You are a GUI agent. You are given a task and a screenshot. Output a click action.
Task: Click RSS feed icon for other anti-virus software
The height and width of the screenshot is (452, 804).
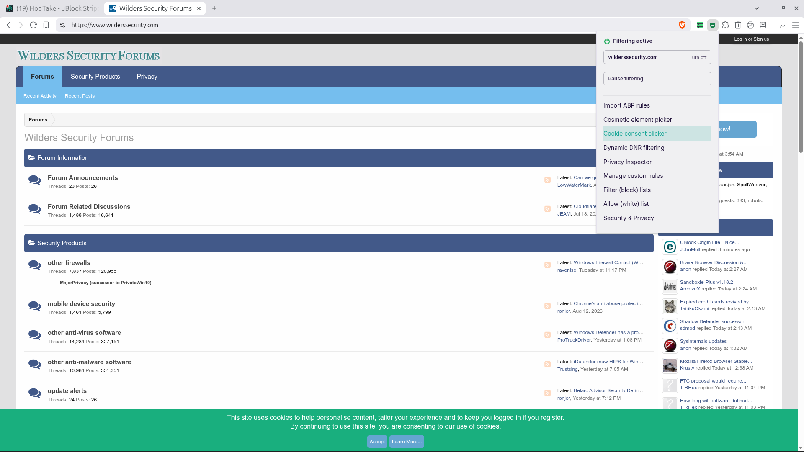click(x=547, y=335)
